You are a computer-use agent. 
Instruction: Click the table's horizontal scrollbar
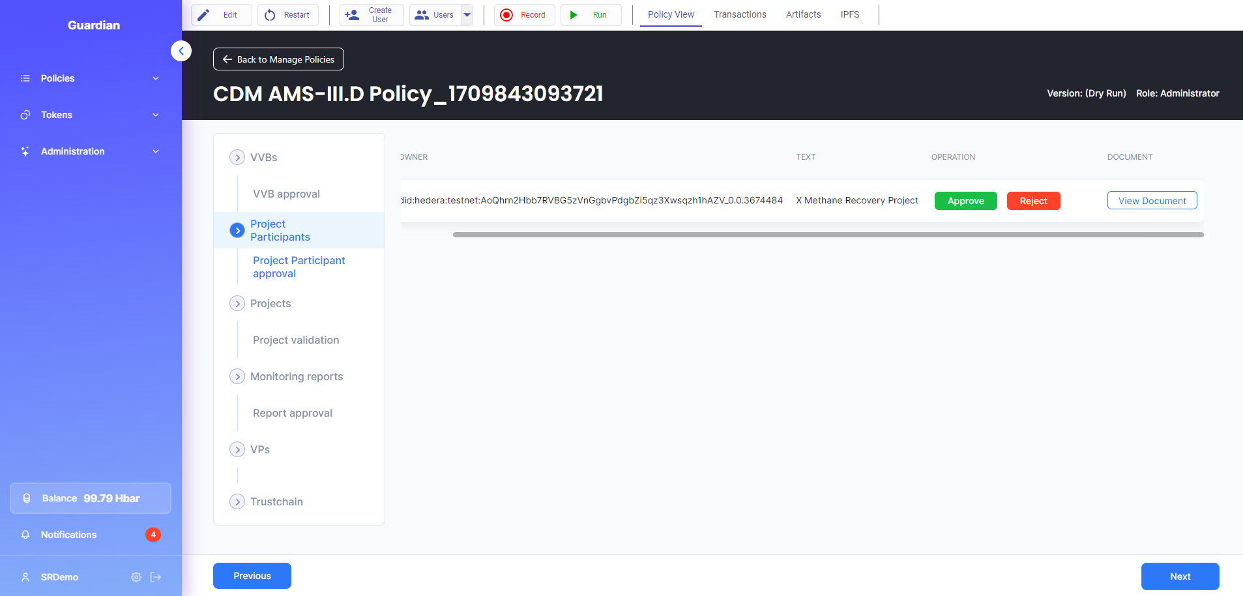click(x=828, y=235)
